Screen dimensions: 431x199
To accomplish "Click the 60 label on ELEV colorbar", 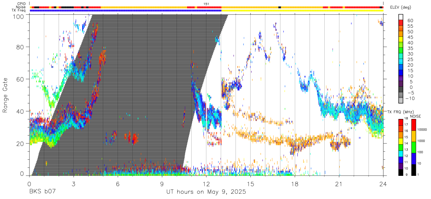I will [x=410, y=20].
